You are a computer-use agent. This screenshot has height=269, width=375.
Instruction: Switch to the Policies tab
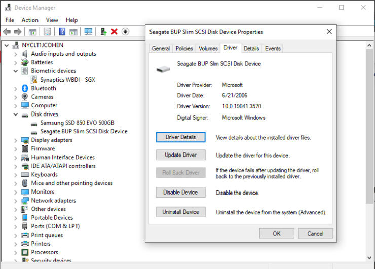[184, 48]
